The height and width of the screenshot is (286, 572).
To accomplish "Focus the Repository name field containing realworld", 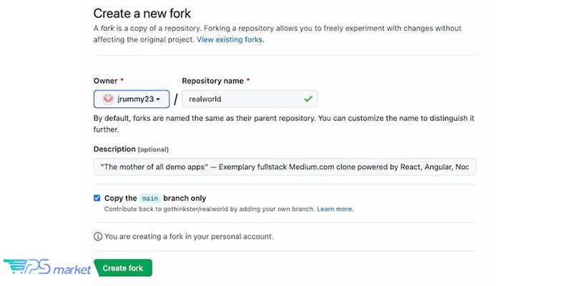I will [250, 99].
